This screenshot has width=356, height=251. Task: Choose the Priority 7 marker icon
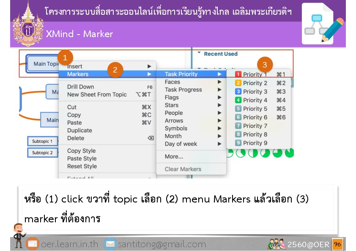click(x=238, y=126)
